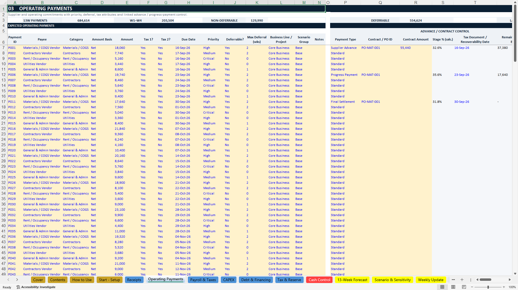This screenshot has width=518, height=290.
Task: Select row header 17
Action: coord(4,102)
